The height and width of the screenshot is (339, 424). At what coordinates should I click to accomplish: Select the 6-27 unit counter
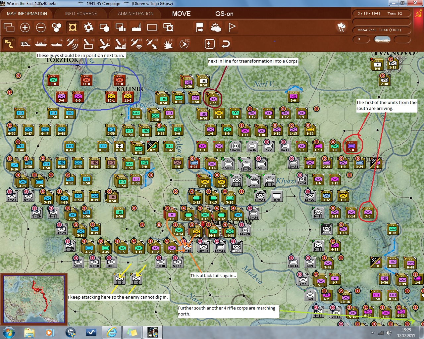[194, 163]
